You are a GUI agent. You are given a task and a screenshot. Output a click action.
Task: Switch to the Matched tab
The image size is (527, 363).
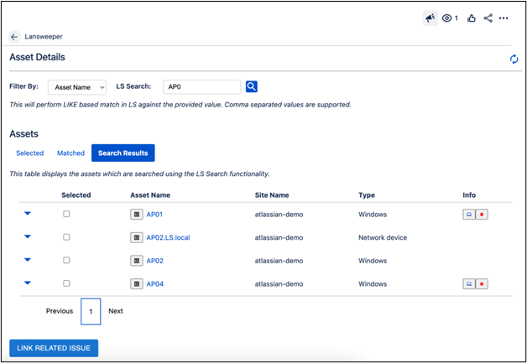coord(70,153)
